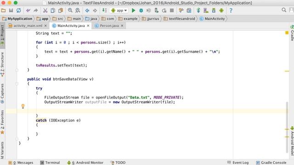Close the activity_main.xml tab

coord(45,26)
